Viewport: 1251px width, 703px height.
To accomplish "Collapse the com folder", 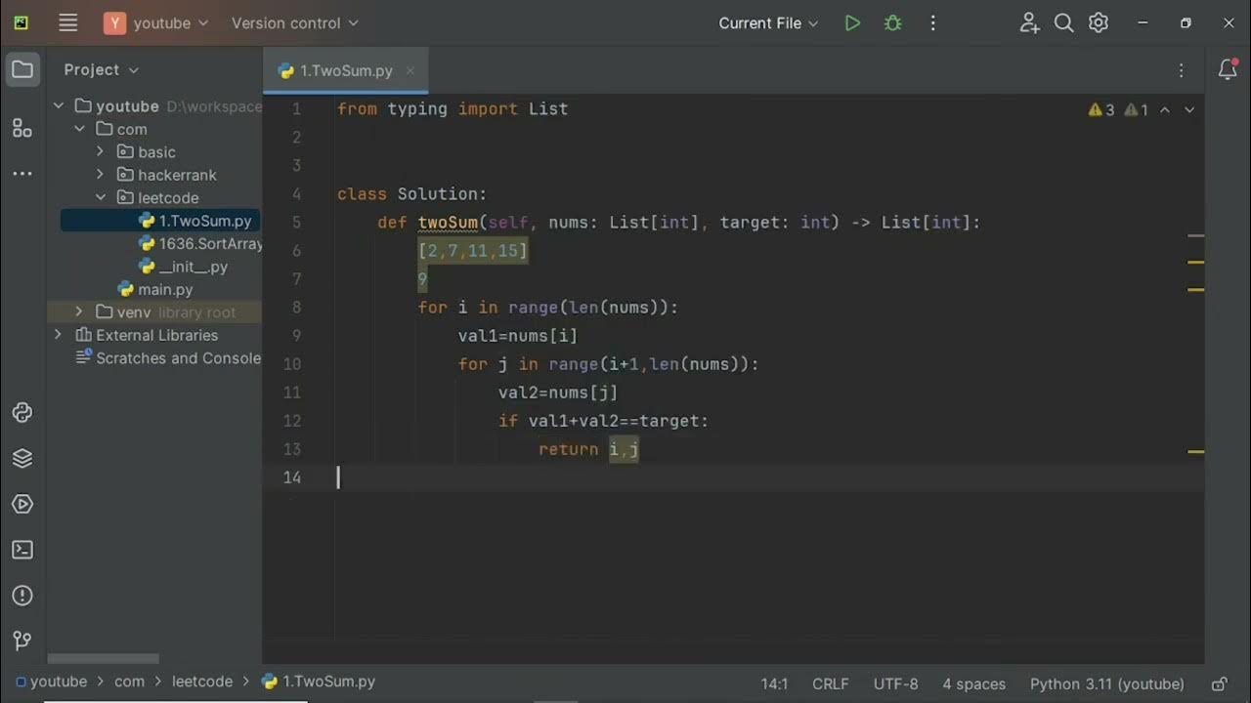I will point(80,129).
